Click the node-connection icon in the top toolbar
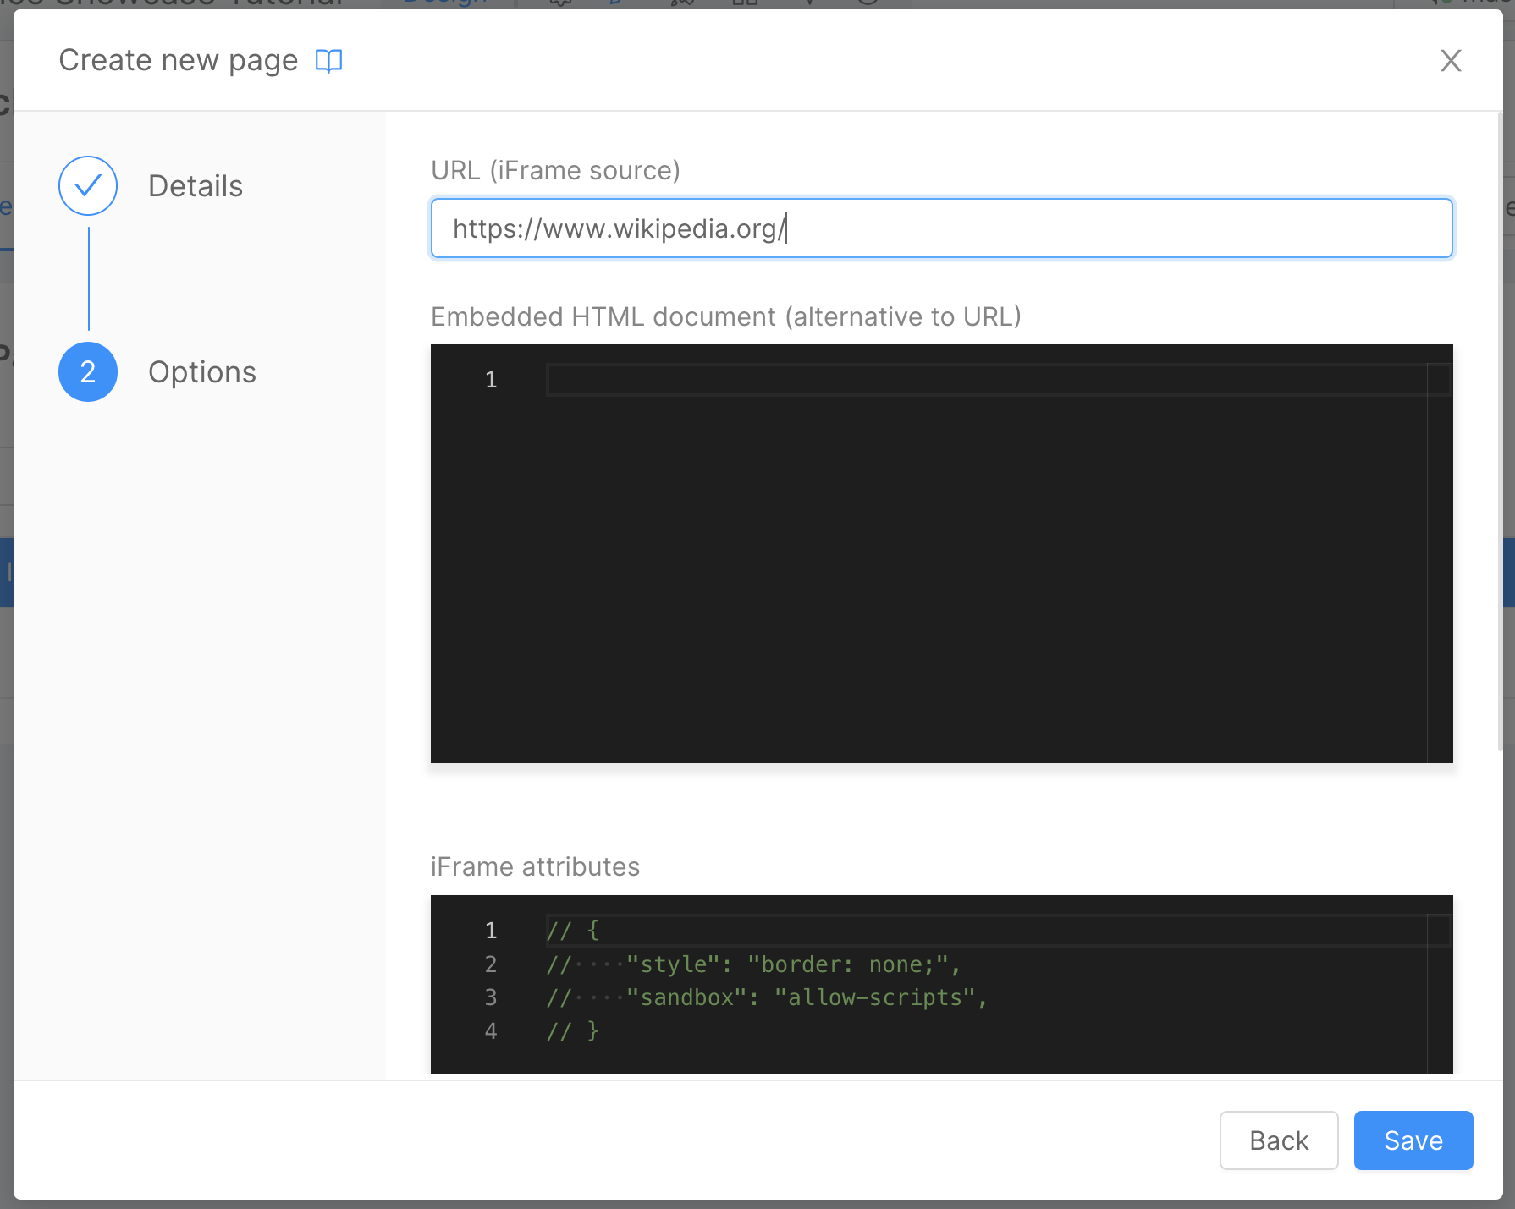The height and width of the screenshot is (1209, 1515). [x=681, y=4]
